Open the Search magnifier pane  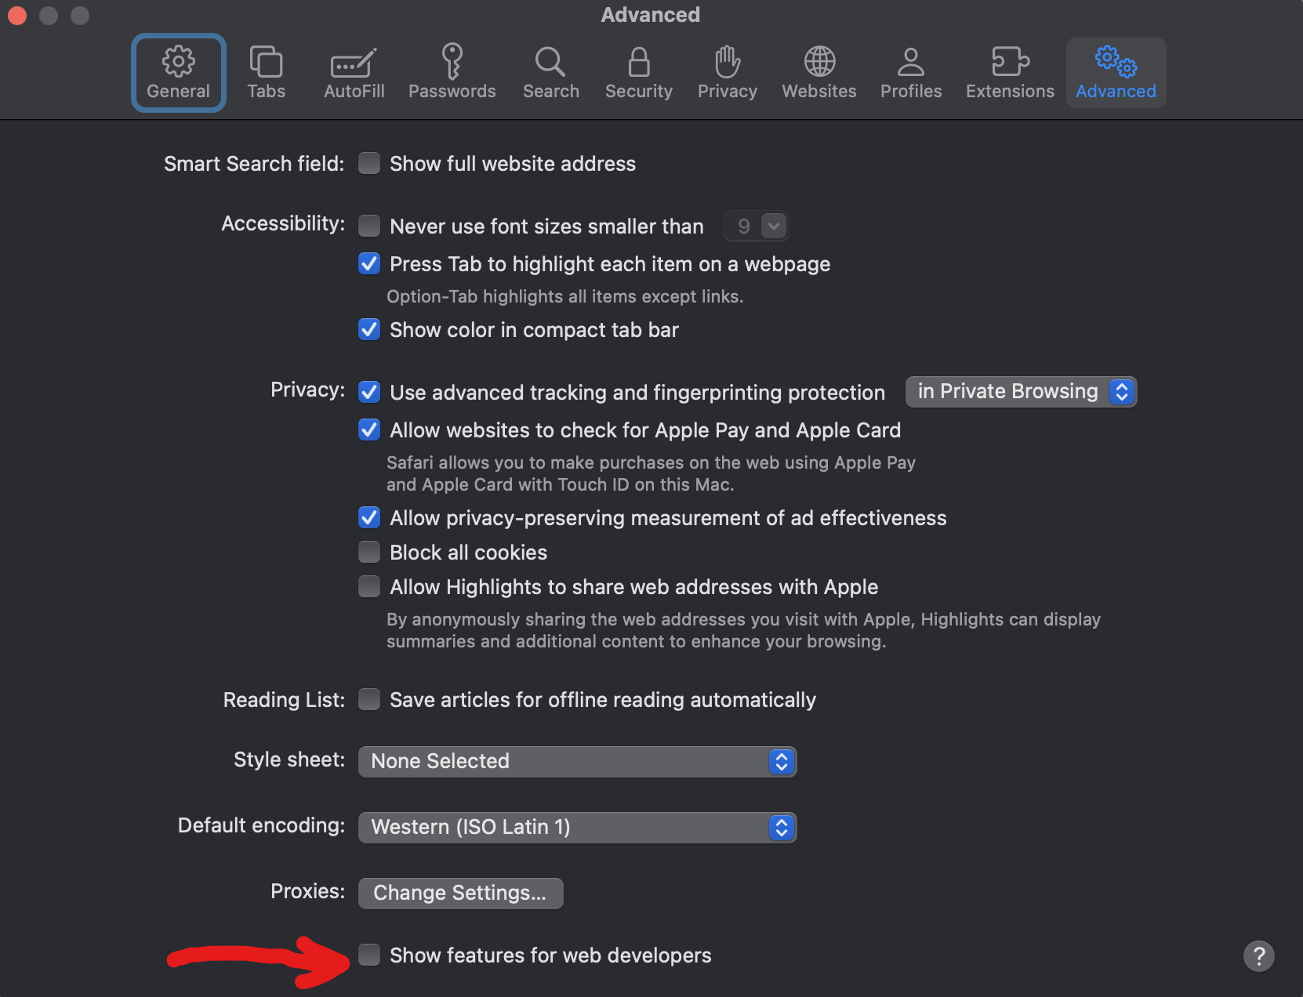[x=550, y=72]
